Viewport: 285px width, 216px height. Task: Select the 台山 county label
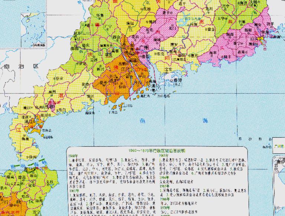[122, 87]
